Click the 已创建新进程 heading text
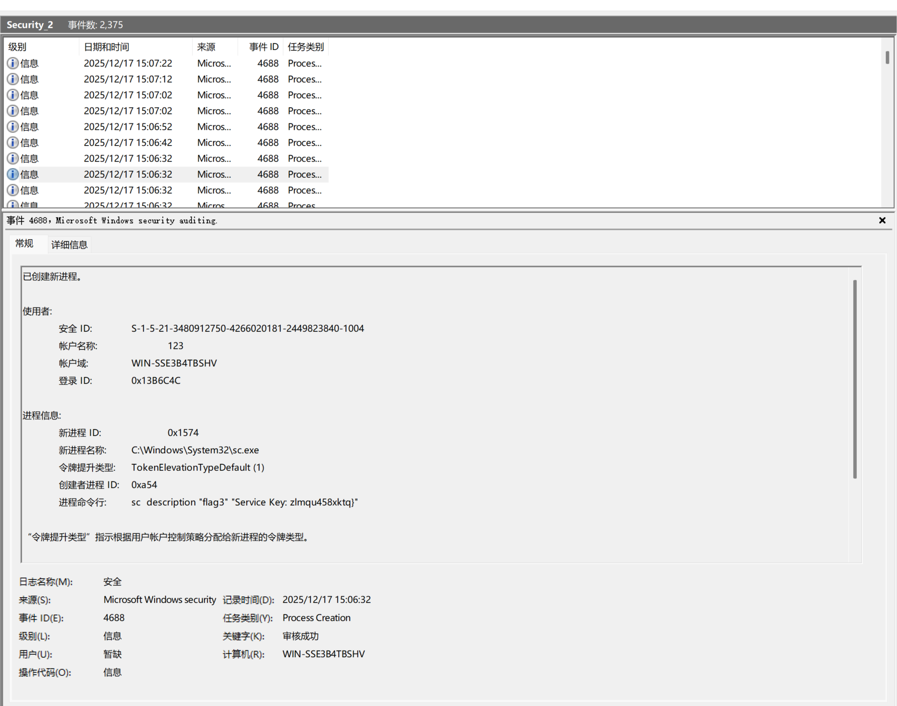897x706 pixels. coord(52,276)
